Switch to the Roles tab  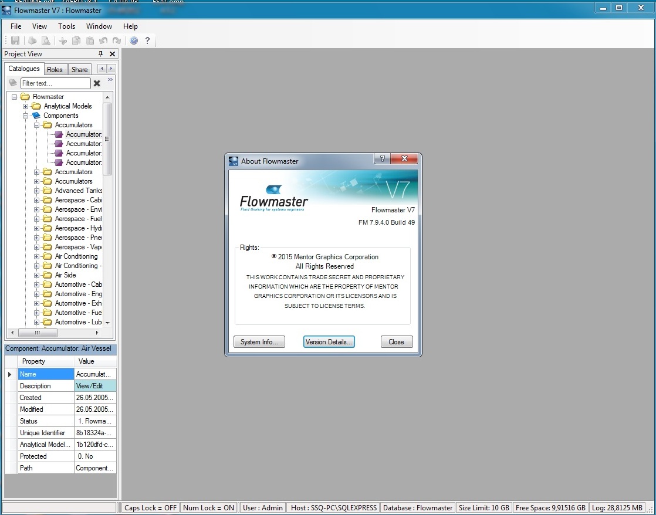(55, 69)
